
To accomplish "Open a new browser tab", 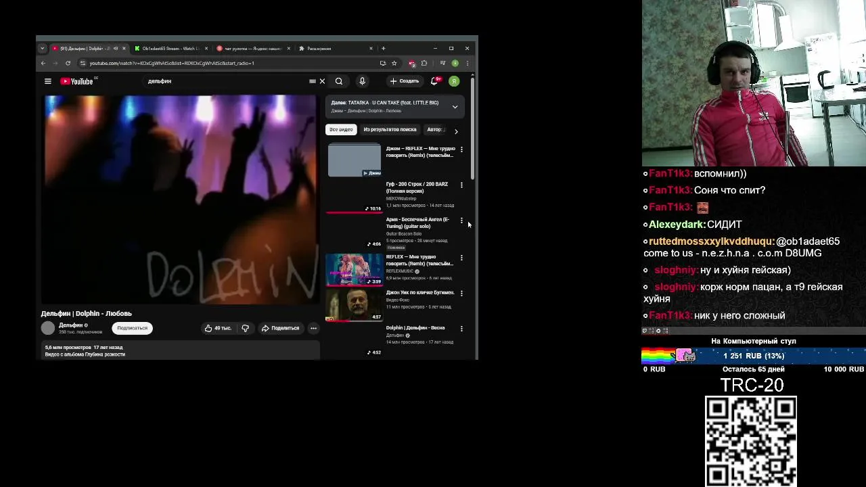I will coord(383,49).
